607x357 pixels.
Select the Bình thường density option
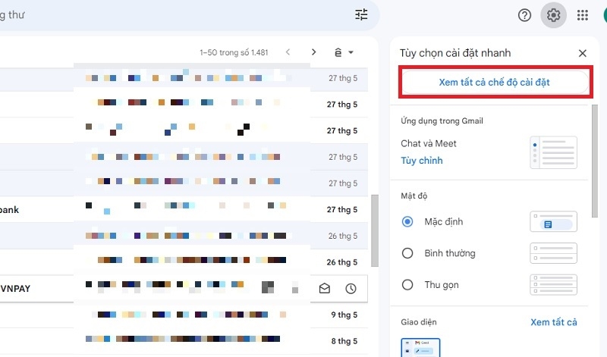click(407, 253)
